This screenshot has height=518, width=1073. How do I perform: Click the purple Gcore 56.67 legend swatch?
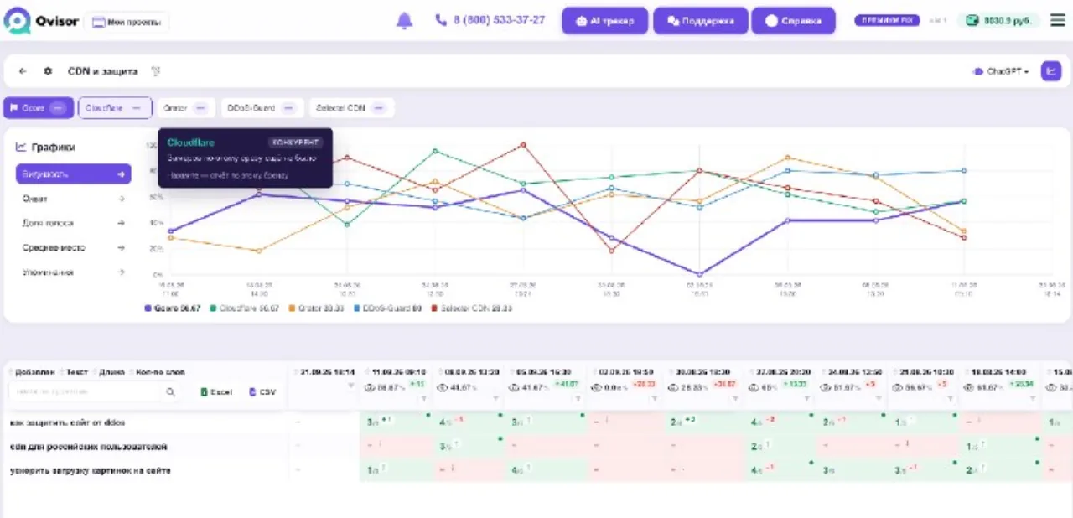point(148,308)
